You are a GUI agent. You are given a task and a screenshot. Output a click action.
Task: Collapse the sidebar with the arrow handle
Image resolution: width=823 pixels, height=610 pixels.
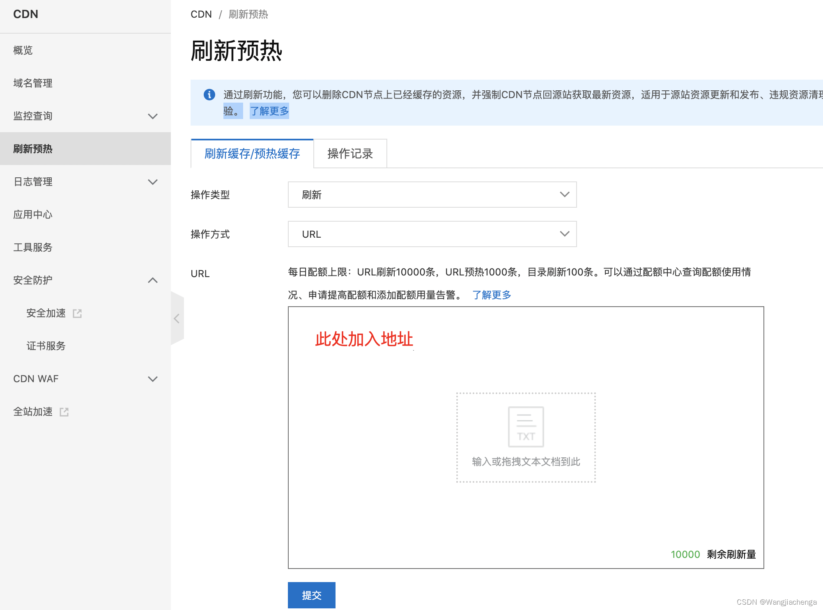(x=177, y=319)
